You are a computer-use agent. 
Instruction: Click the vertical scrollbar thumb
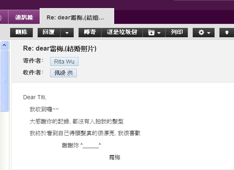pyautogui.click(x=4, y=81)
